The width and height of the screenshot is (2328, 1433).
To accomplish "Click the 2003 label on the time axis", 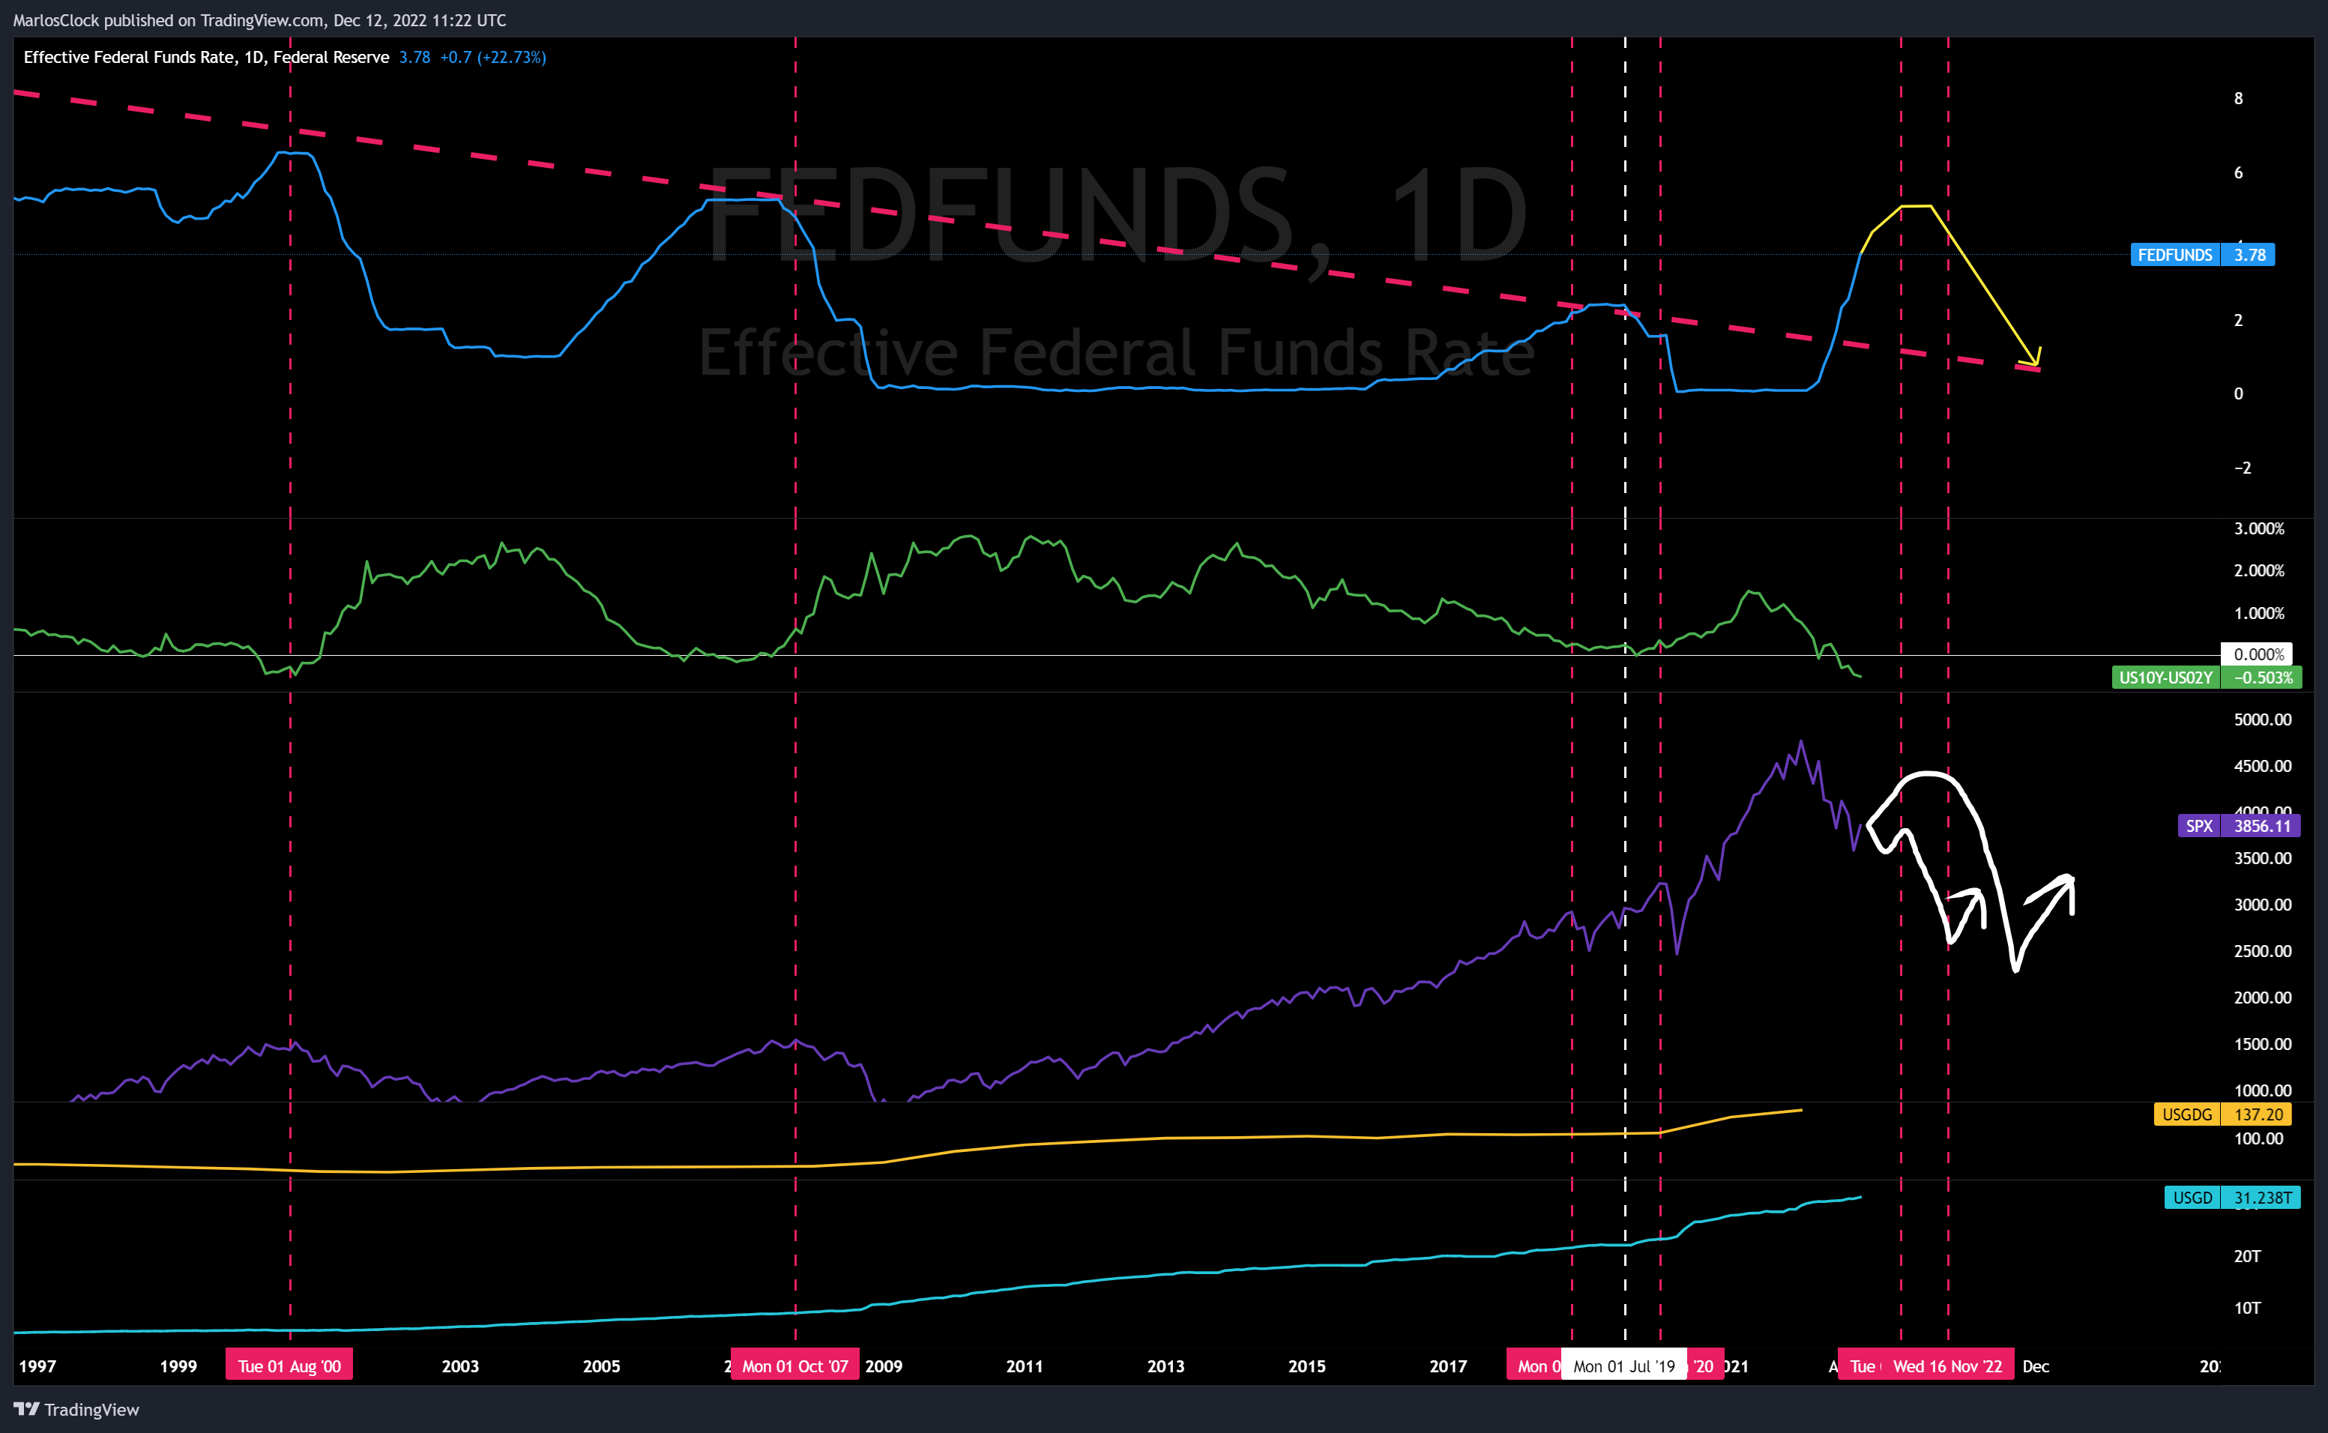I will point(460,1366).
